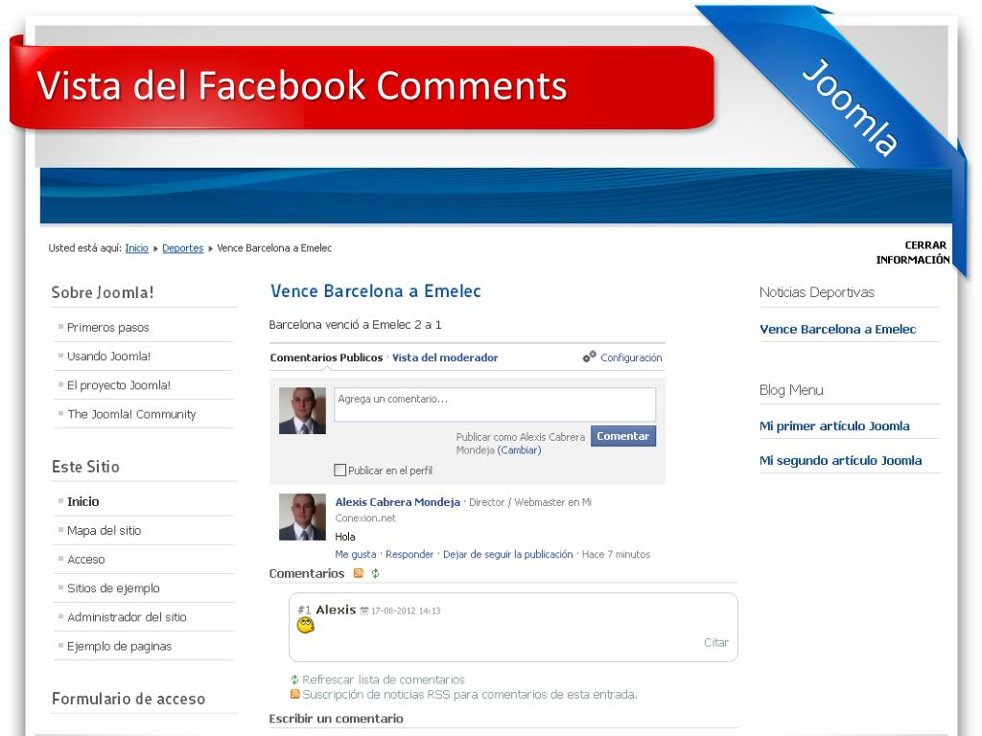982x736 pixels.
Task: Open El proyecto Joomla! menu item
Action: click(x=118, y=385)
